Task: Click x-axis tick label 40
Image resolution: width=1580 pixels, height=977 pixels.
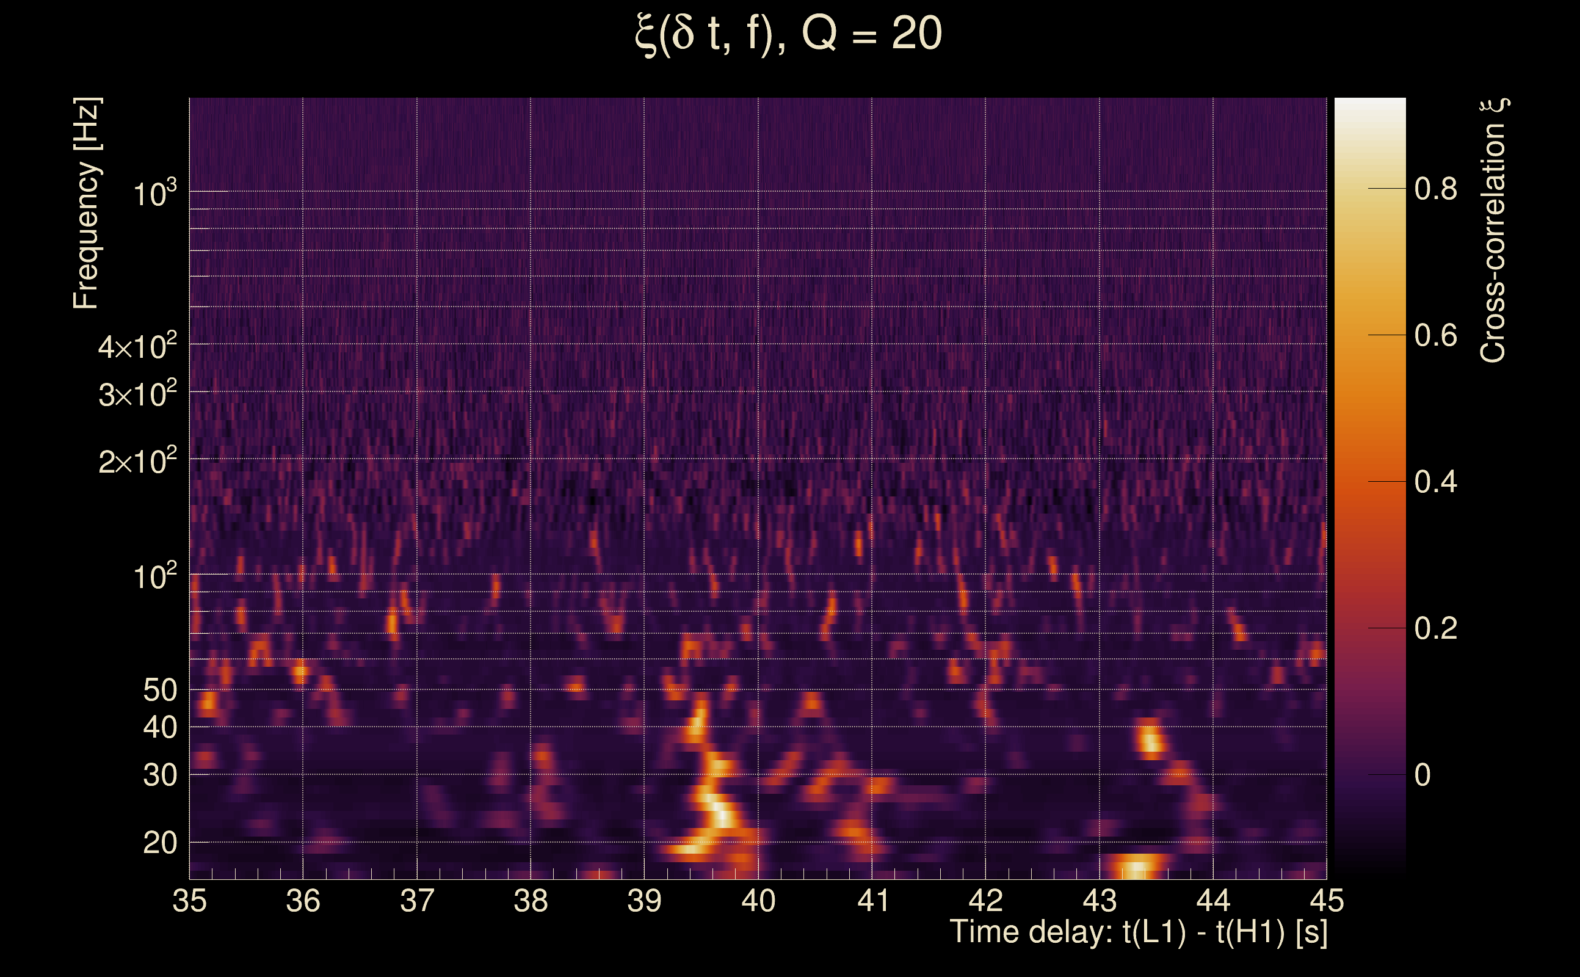Action: pos(758,901)
